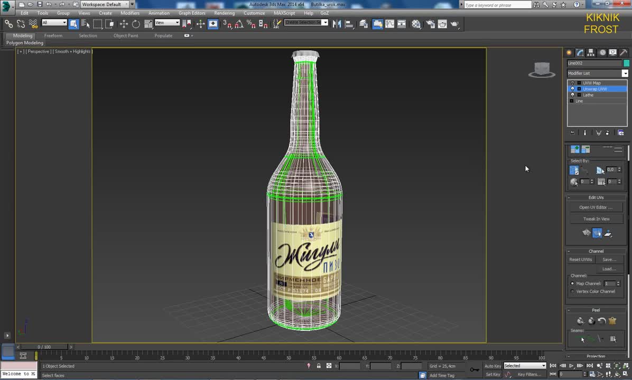This screenshot has height=380, width=632.
Task: Click the Unlink Selection tool
Action: click(x=21, y=24)
